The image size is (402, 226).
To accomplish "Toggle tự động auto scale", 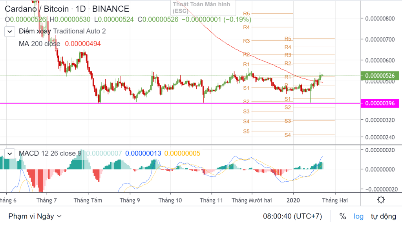I will (383, 216).
